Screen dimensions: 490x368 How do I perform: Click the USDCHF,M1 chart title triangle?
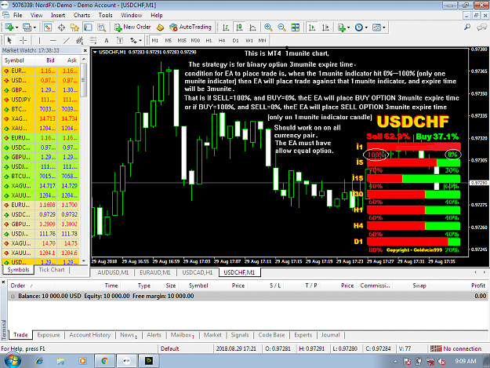click(95, 53)
